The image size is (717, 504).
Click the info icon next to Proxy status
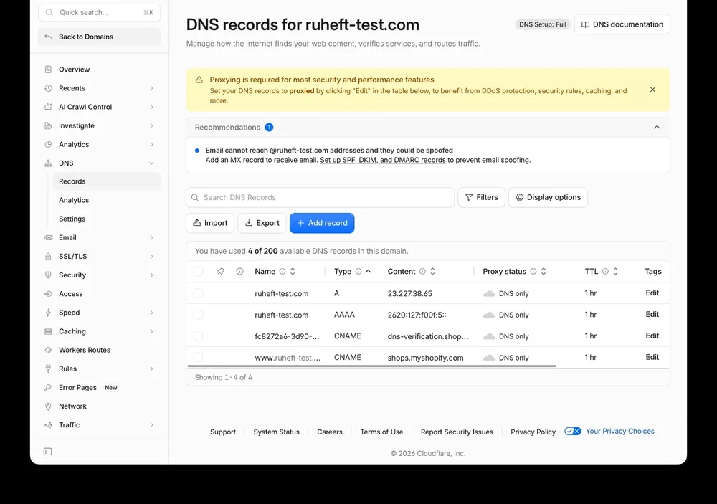[x=533, y=271]
